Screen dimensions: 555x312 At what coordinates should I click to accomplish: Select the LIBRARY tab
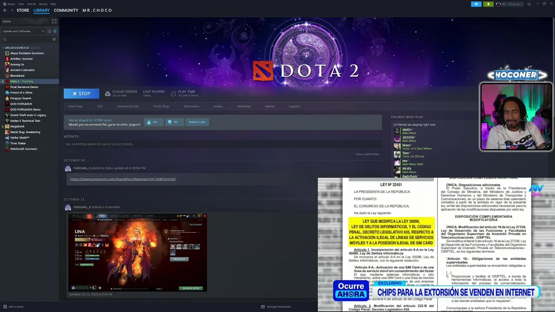42,10
